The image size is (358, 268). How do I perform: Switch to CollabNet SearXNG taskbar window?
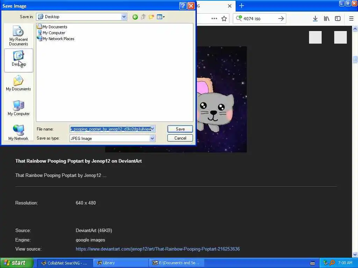[x=64, y=263]
